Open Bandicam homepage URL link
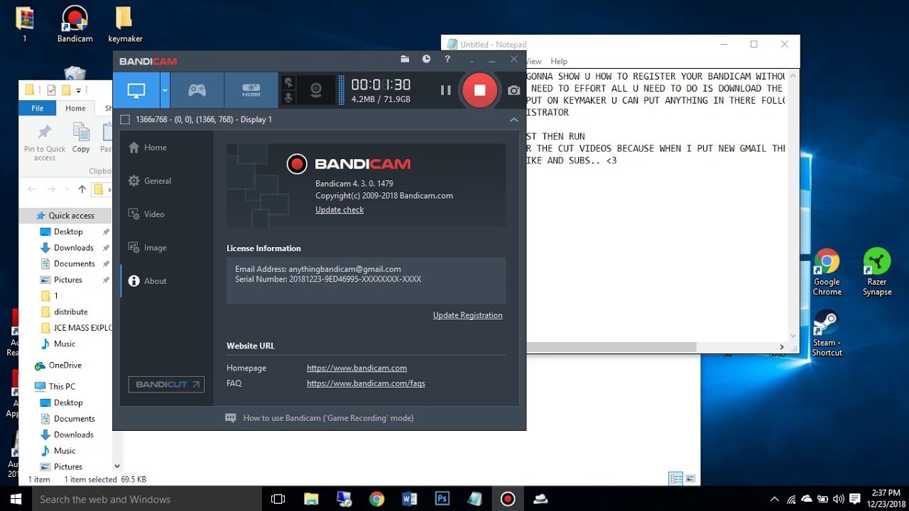Image resolution: width=909 pixels, height=511 pixels. coord(356,368)
